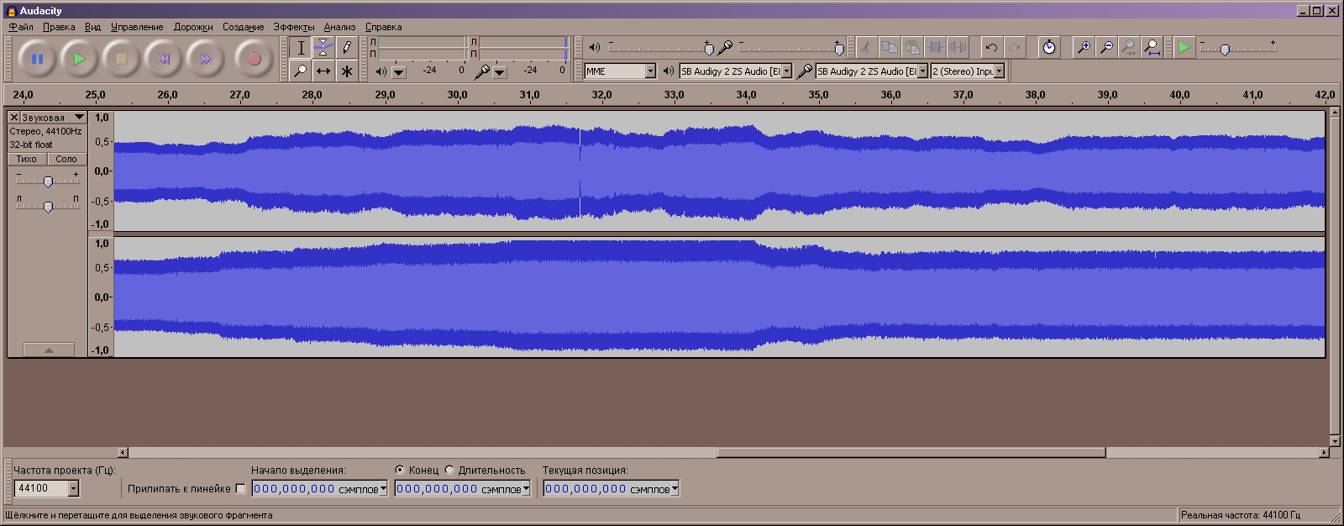Screen dimensions: 1344x526
Task: Pick the Time Shift tool
Action: click(x=323, y=71)
